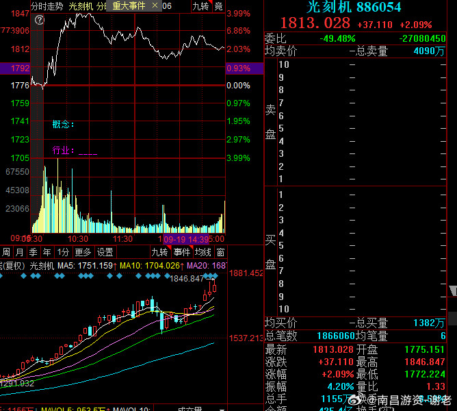Toggle 九转 indicator on the intraday chart
Image resolution: width=457 pixels, height=411 pixels.
201,6
